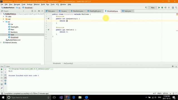Click the Stop icon in Run panel
178x100 pixels.
tap(2, 72)
